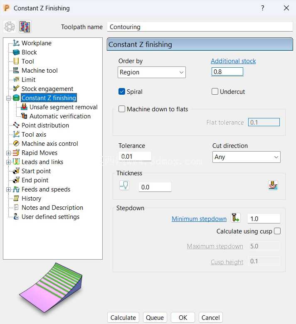The height and width of the screenshot is (324, 296).
Task: Click the End point icon
Action: (16, 180)
